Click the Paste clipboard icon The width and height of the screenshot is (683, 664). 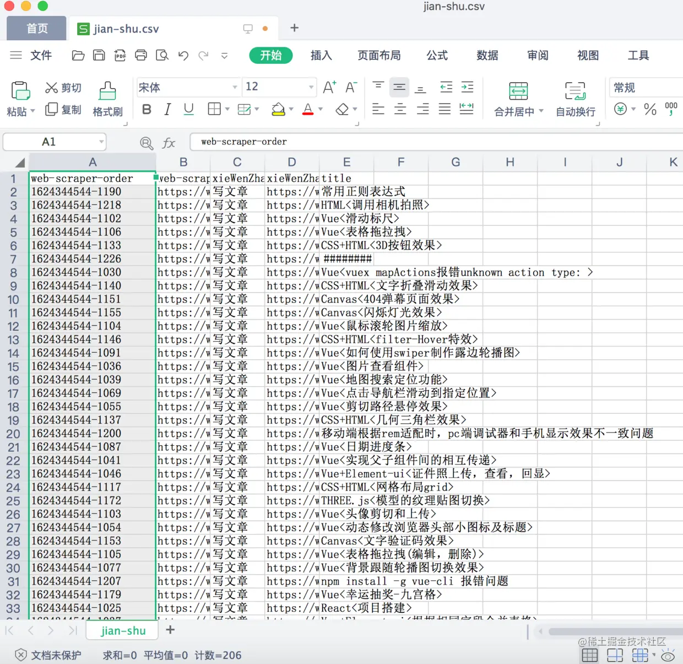click(x=20, y=90)
